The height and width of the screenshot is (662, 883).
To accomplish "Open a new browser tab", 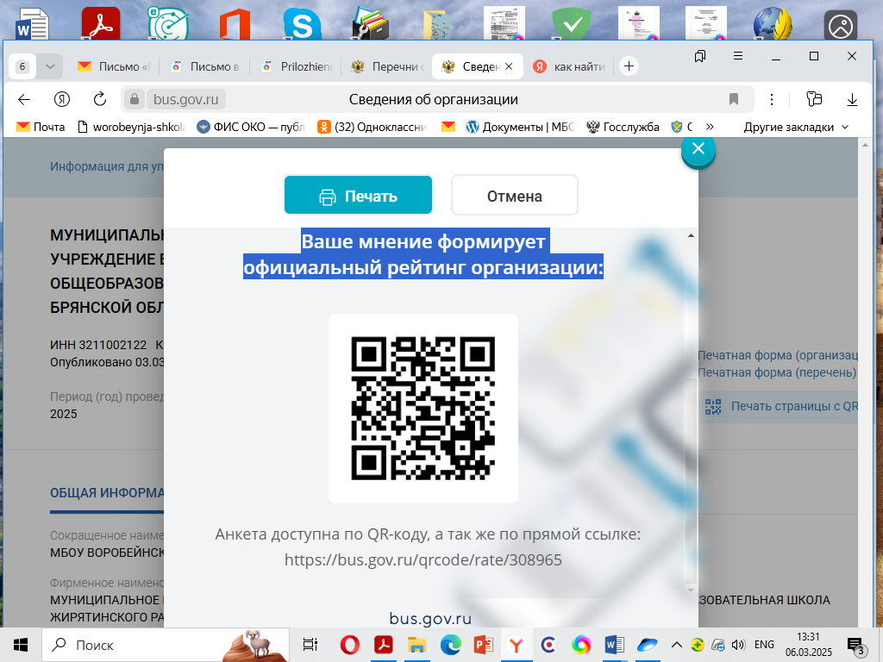I will pyautogui.click(x=629, y=66).
